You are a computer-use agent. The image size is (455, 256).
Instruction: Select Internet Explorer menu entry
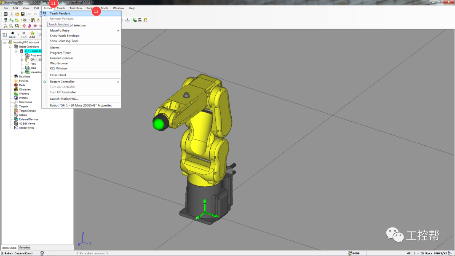[82, 58]
